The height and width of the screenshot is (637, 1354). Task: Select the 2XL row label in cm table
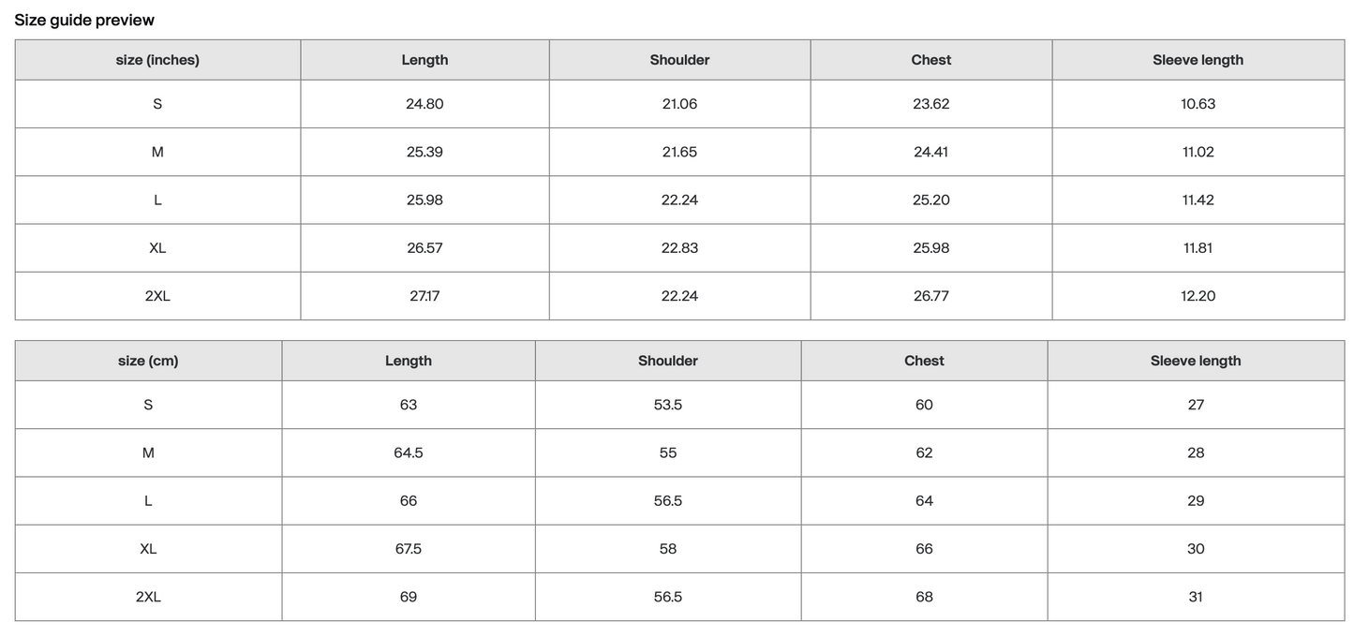click(x=148, y=597)
